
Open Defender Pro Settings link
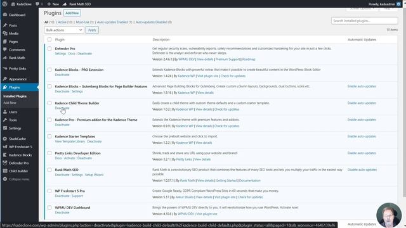(x=60, y=53)
